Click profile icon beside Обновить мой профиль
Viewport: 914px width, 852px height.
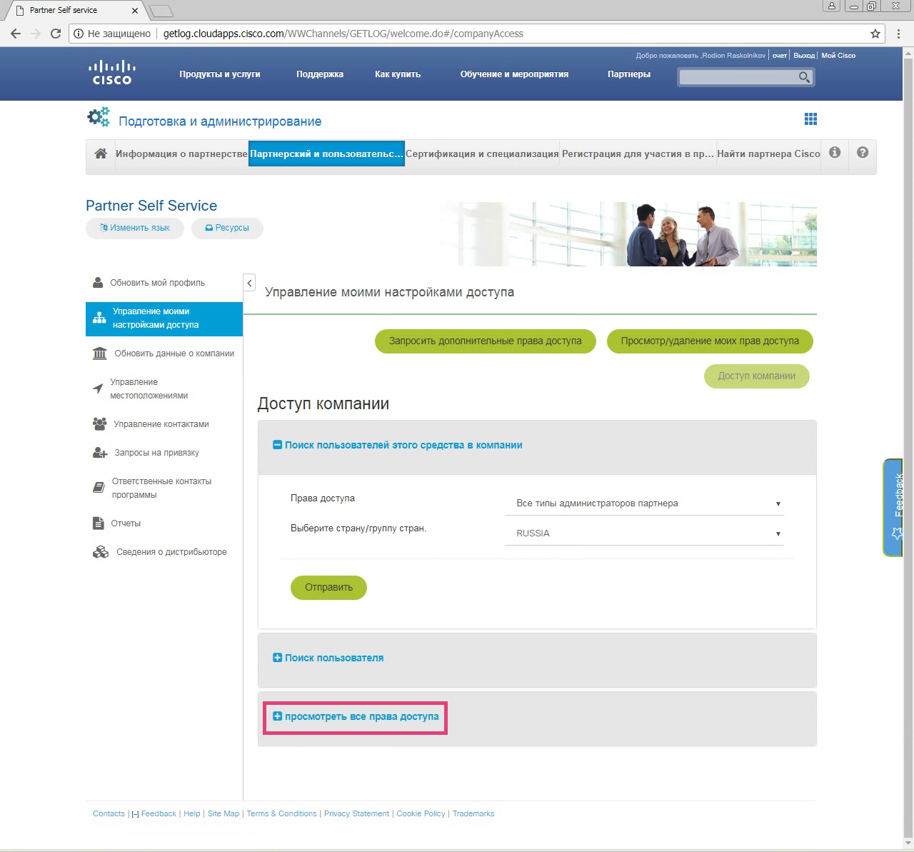[x=98, y=283]
